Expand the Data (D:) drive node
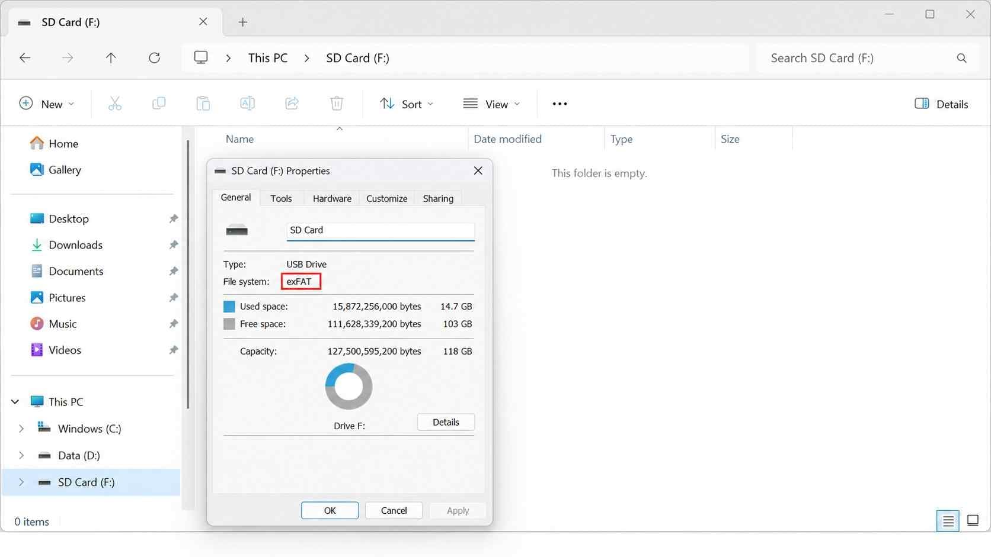This screenshot has width=991, height=557. 21,455
